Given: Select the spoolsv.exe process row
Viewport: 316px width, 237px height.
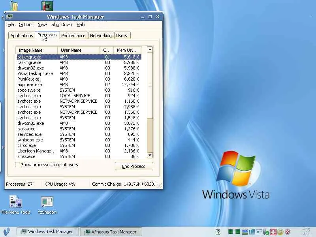Looking at the screenshot, I should 79,90.
